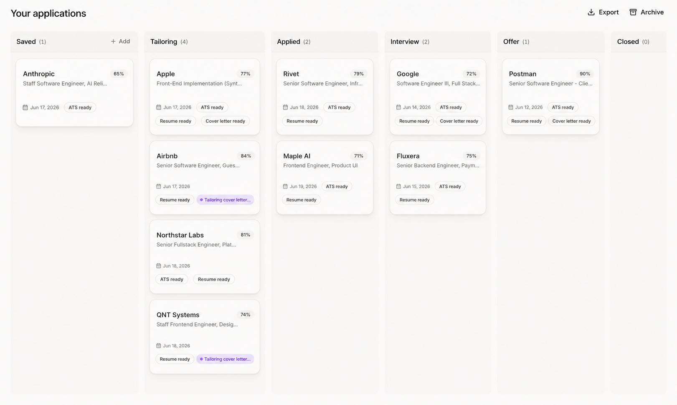Click Fluxera's Resume ready tag

click(414, 200)
